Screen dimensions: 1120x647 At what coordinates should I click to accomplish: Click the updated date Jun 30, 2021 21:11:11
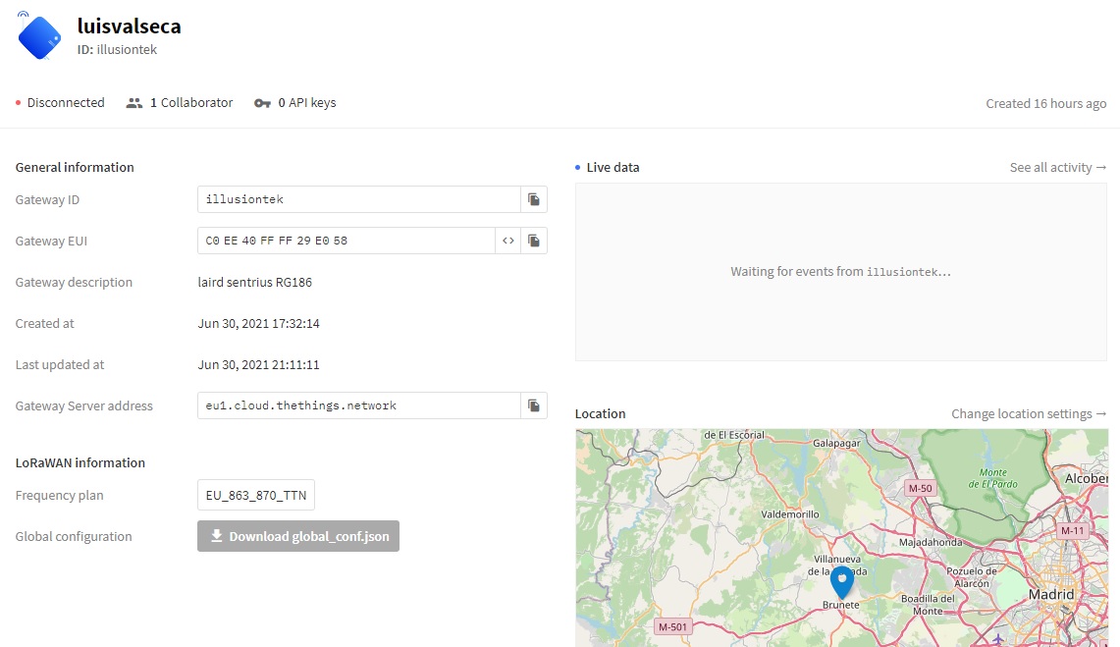[258, 365]
